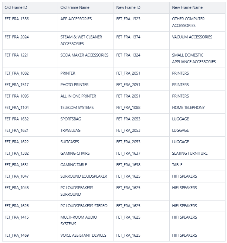Select the VOICE ASSISTANT DEVICES cell
The height and width of the screenshot is (243, 227).
(83, 235)
